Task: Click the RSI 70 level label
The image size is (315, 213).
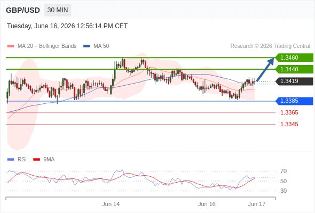Action: (283, 171)
